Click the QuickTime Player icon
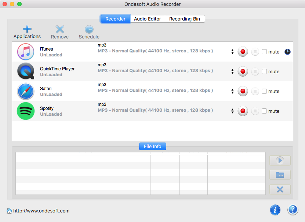 pyautogui.click(x=25, y=71)
